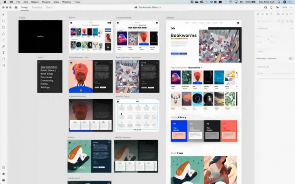
Task: Select the Artboard tool
Action: (4, 59)
